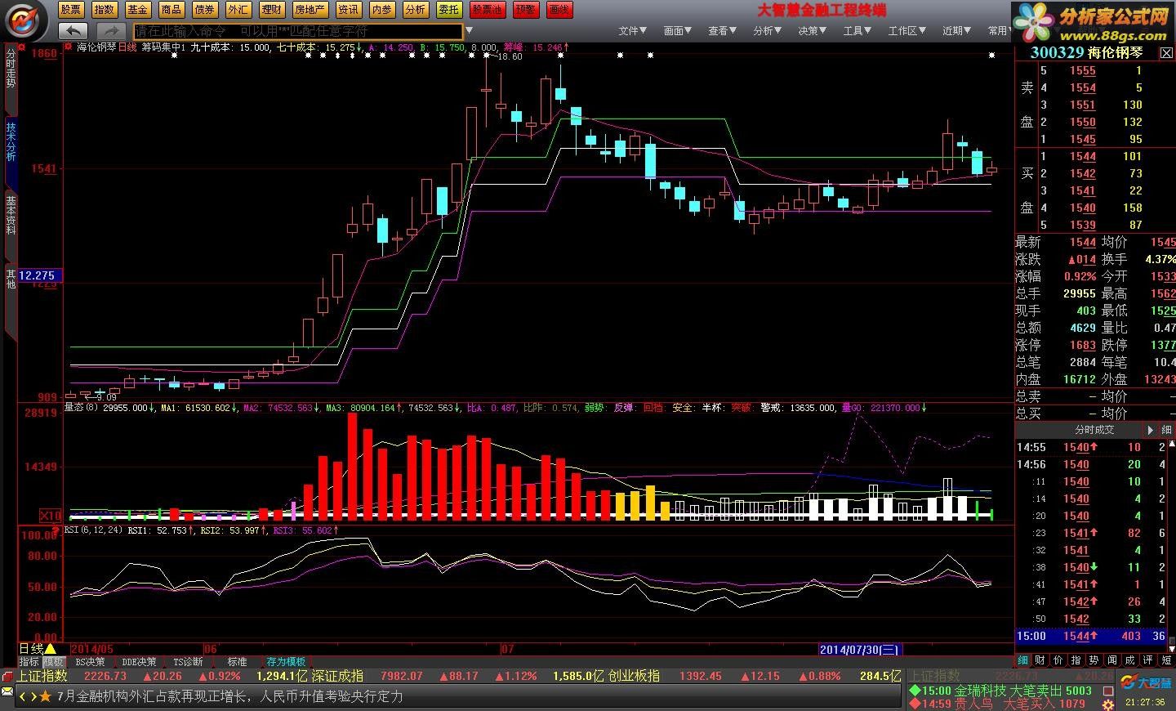Select the 闻 news tab
The image size is (1176, 711).
[x=1112, y=660]
